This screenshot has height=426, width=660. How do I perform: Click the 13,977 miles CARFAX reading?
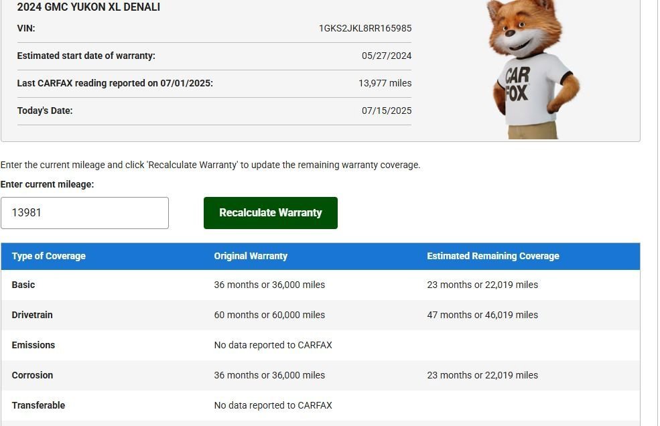pyautogui.click(x=385, y=84)
